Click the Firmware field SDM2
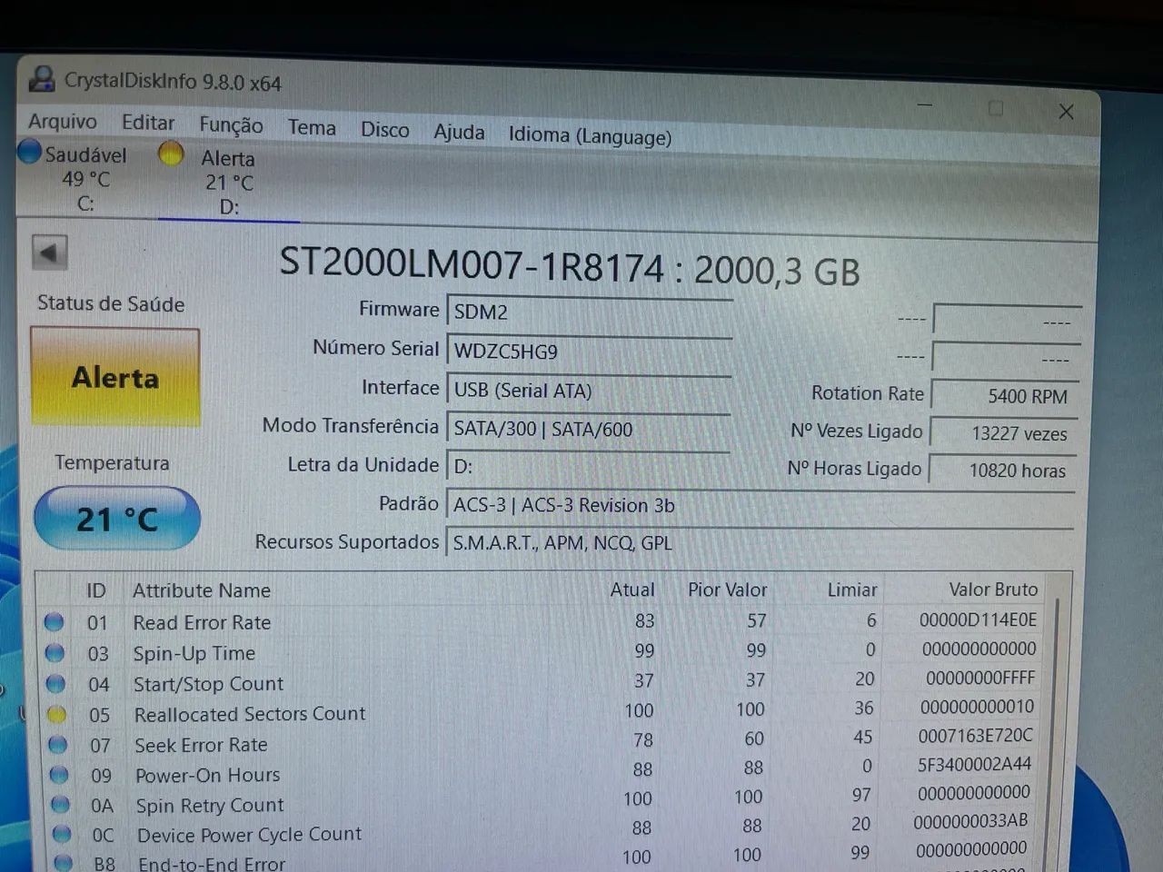This screenshot has width=1163, height=872. [x=589, y=312]
